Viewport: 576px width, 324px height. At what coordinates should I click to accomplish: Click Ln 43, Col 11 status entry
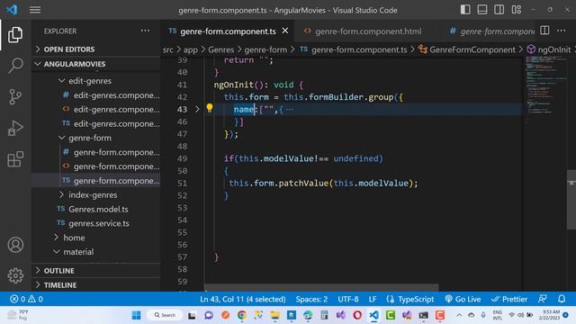click(242, 299)
